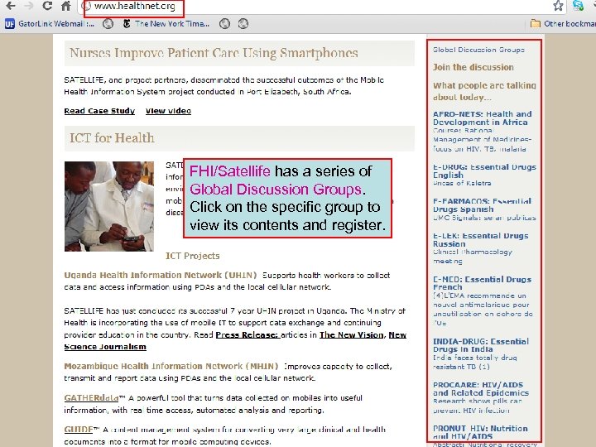This screenshot has width=596, height=447.
Task: Open PROCAARE HIV/AIDS and Related Epidemics group
Action: 481,389
